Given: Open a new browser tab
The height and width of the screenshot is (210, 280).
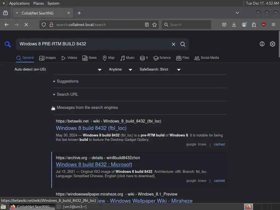Looking at the screenshot, I should pyautogui.click(x=79, y=13).
